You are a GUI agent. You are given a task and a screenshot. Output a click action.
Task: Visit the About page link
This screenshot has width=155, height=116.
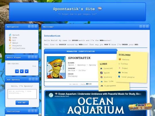15,43
